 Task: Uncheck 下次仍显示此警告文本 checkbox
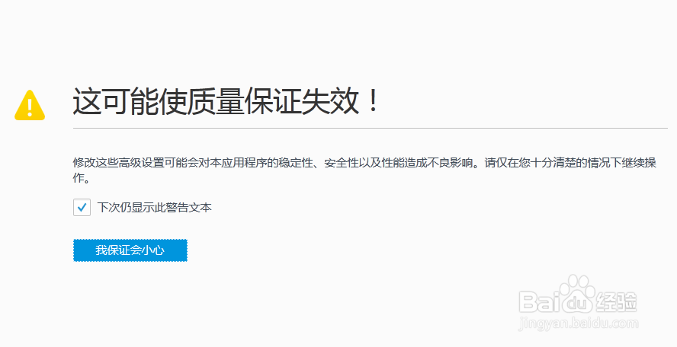(82, 207)
